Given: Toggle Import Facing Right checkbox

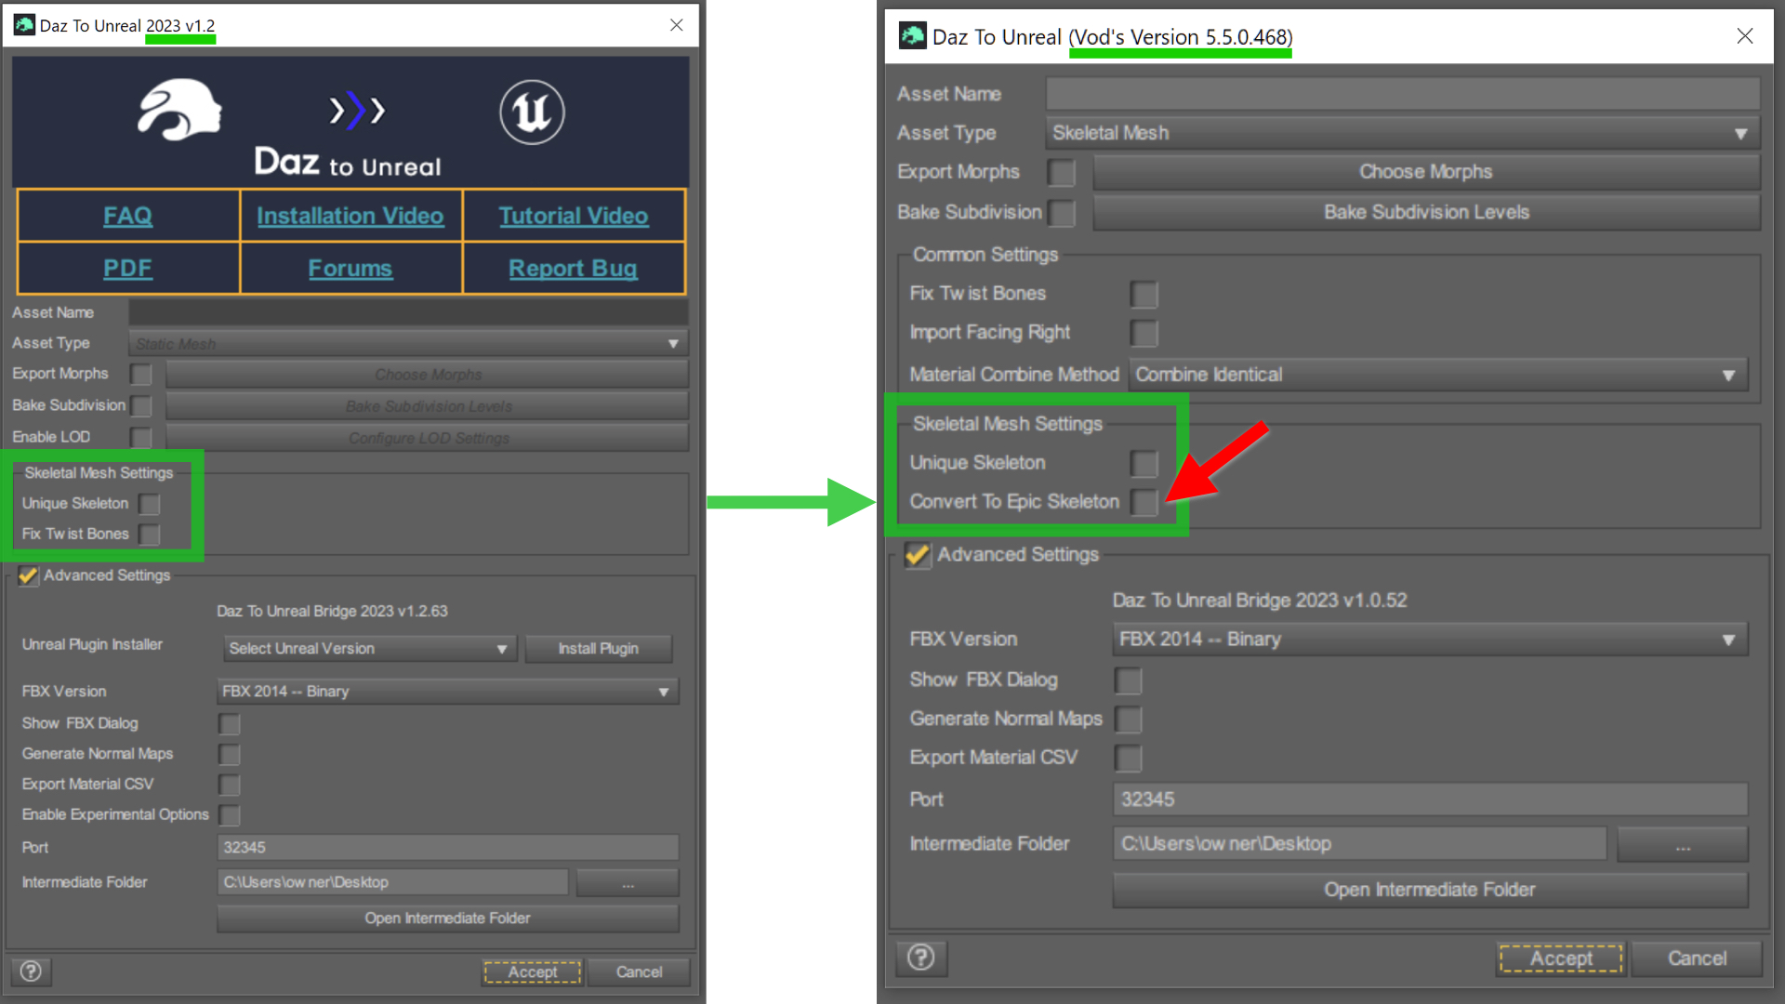Looking at the screenshot, I should [x=1144, y=333].
